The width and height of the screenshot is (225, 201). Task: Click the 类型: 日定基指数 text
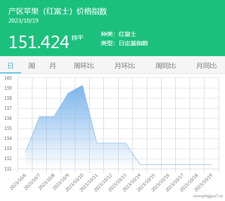124,43
